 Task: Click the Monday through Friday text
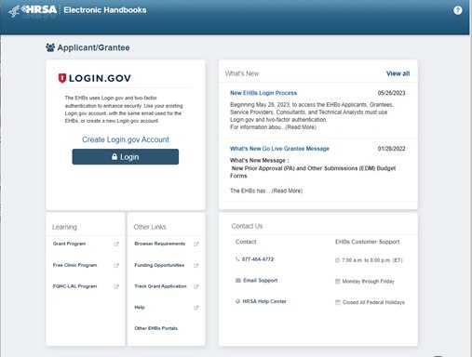(x=368, y=282)
